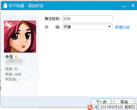
Task: Close the 添加好友 window with X
Action: click(x=133, y=5)
